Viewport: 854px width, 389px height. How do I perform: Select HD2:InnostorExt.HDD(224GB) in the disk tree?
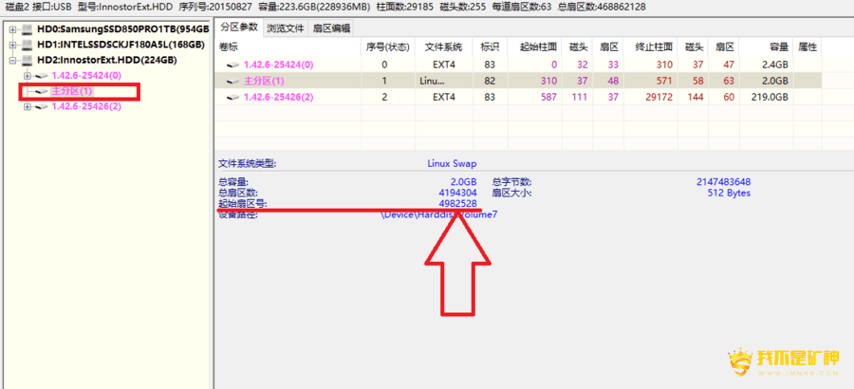click(x=106, y=60)
